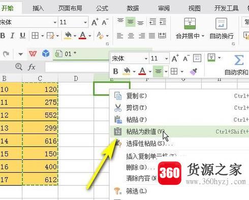Viewport: 249px width, 200px height.
Task: Toggle center alignment in mini toolbar
Action: pos(158,72)
